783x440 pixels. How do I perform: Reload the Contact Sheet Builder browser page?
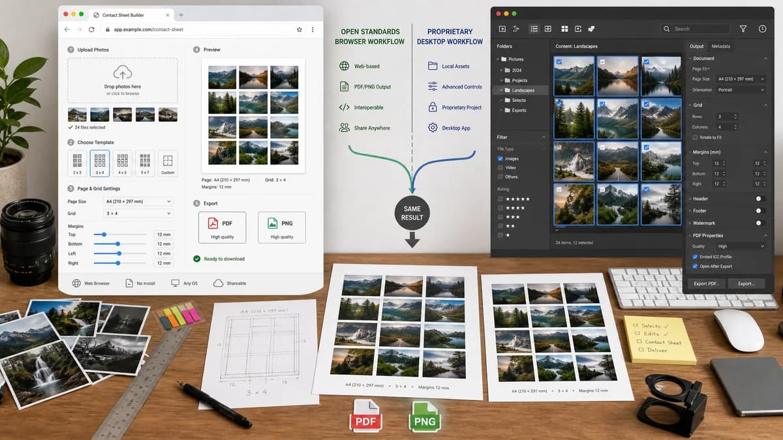[x=91, y=29]
